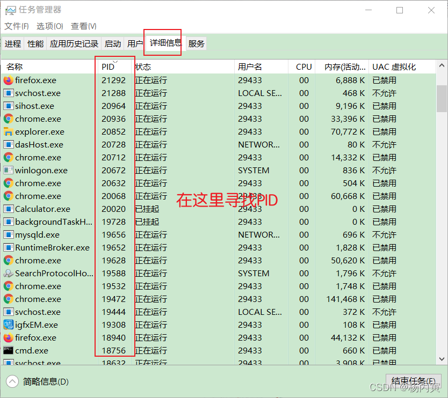Click the cmd.exe process name

pyautogui.click(x=32, y=350)
